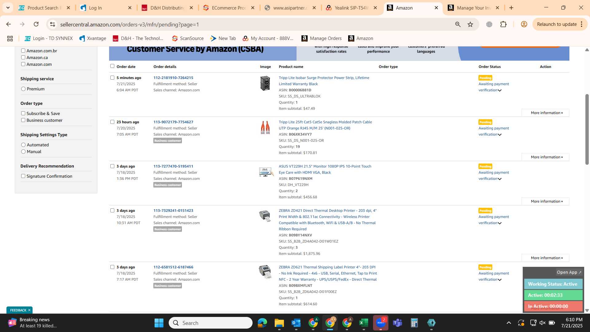Check the Amazon.ca marketplace box
This screenshot has height=332, width=590.
point(23,57)
